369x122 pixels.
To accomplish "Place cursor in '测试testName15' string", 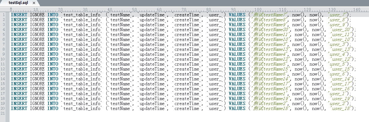I will (270, 69).
